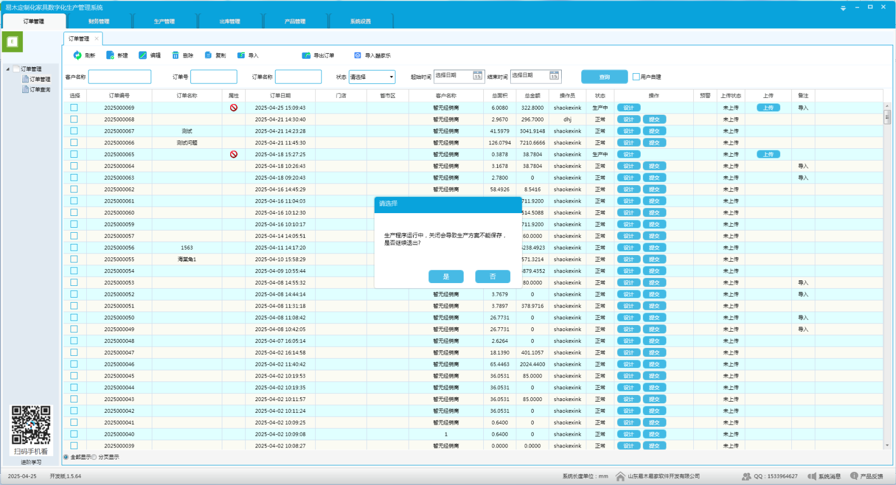Switch to the 生产管理 tab
Screen dimensions: 896x485
[x=165, y=21]
